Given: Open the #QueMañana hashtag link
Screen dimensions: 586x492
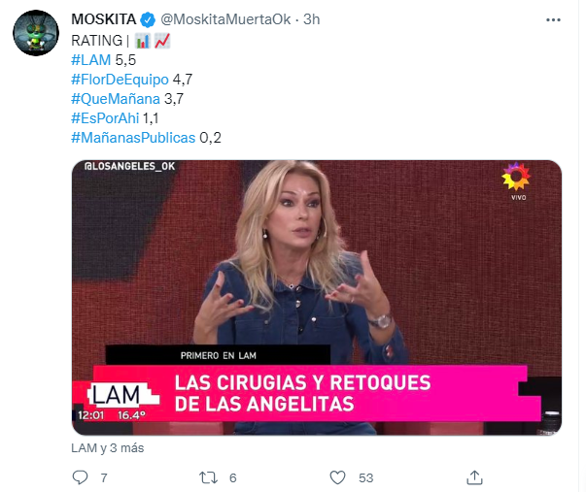Looking at the screenshot, I should coord(116,99).
